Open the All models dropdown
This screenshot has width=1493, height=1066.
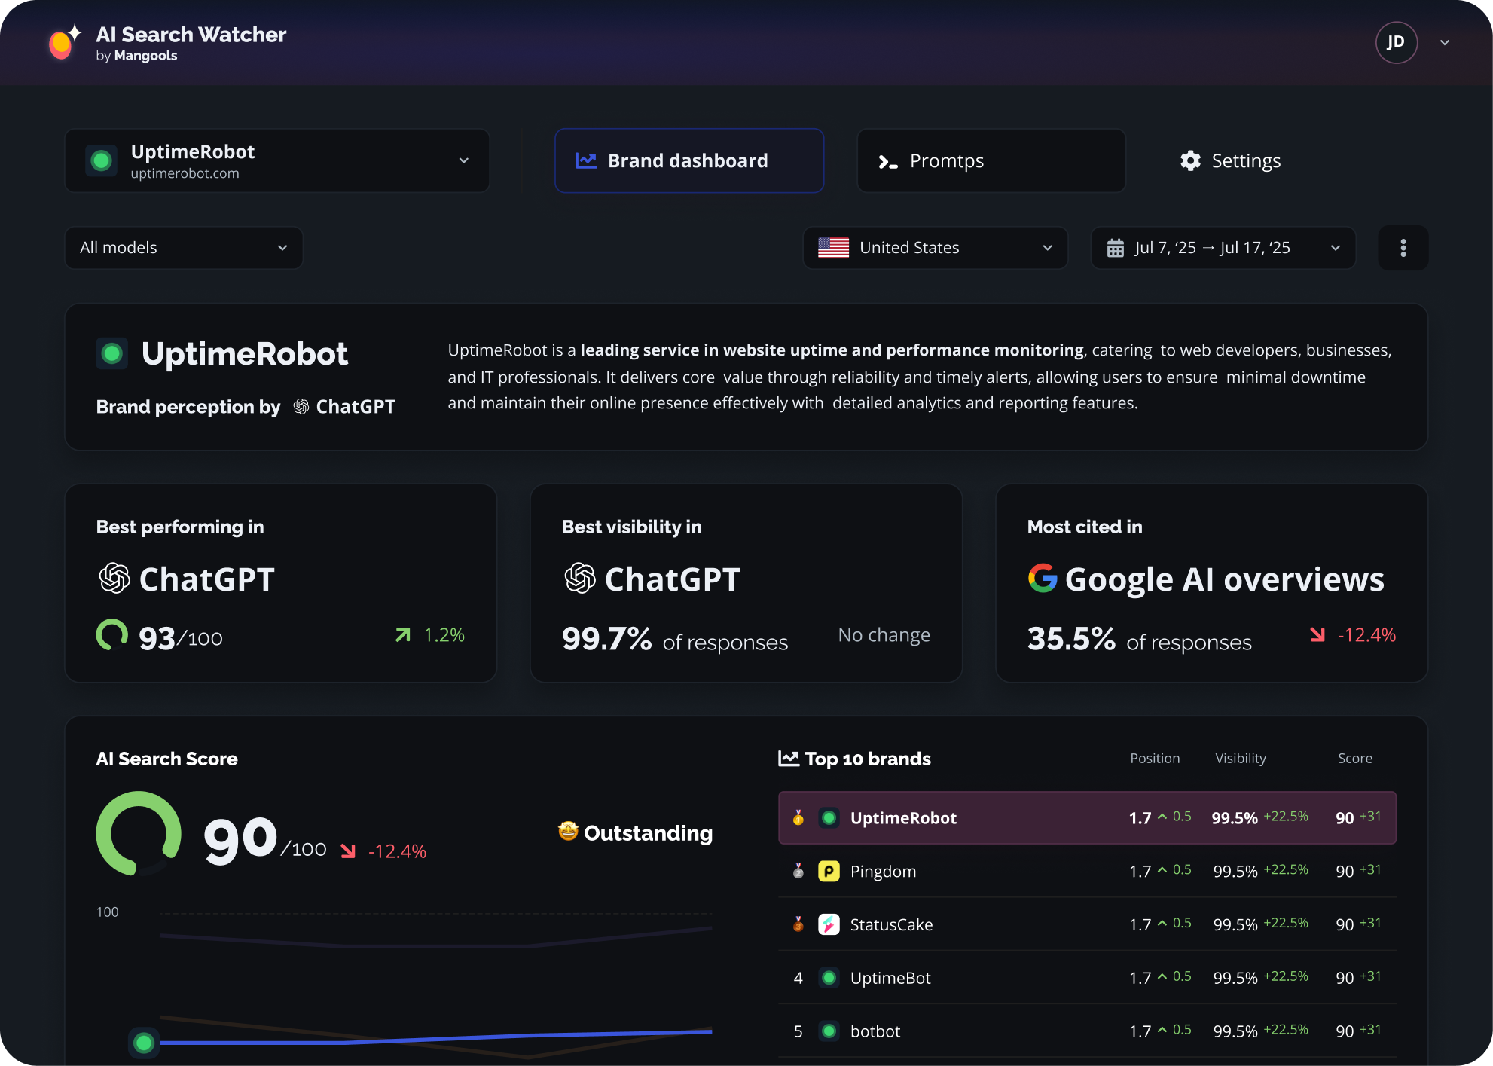point(183,247)
